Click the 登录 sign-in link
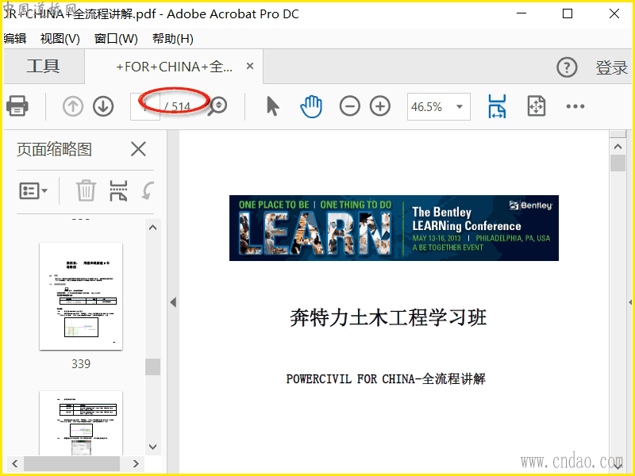Screen dimensions: 635x476 (x=611, y=67)
